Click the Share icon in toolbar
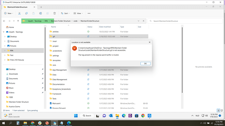 (48, 13)
